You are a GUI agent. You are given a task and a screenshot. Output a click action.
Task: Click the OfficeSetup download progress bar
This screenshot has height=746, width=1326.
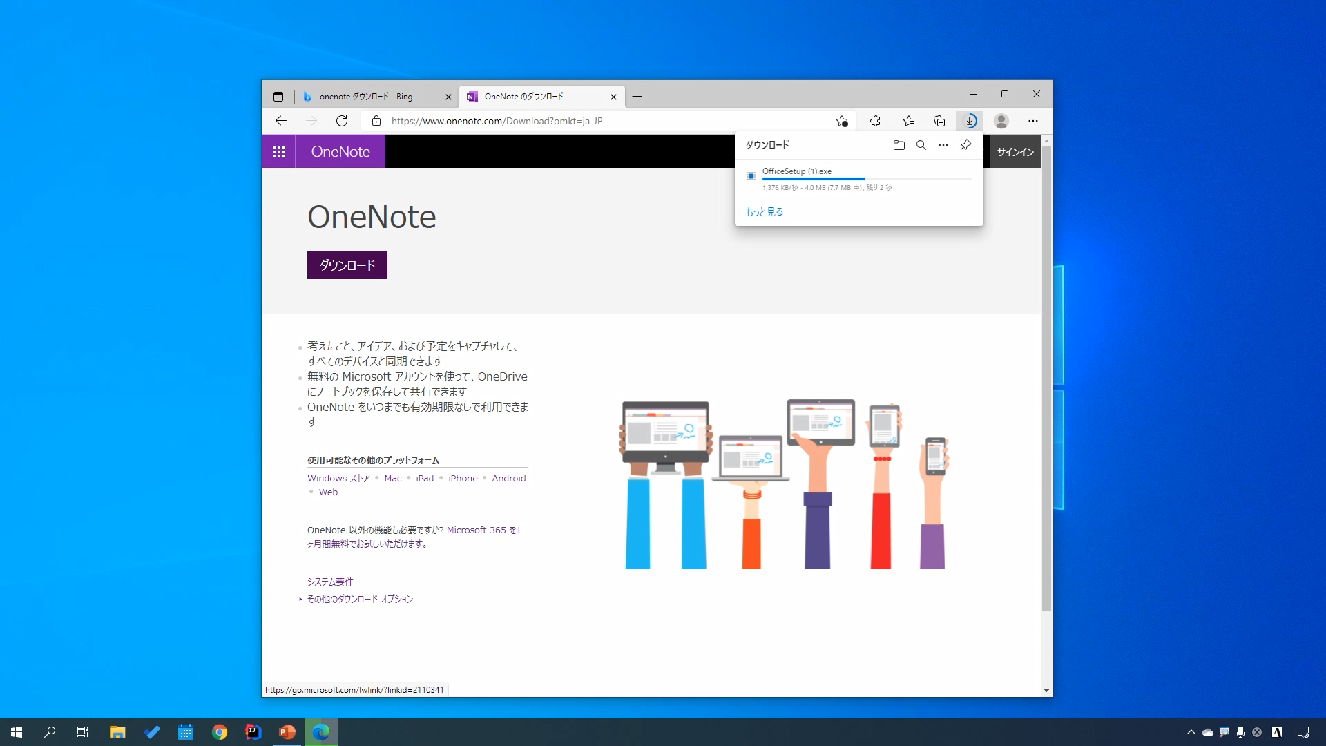867,179
